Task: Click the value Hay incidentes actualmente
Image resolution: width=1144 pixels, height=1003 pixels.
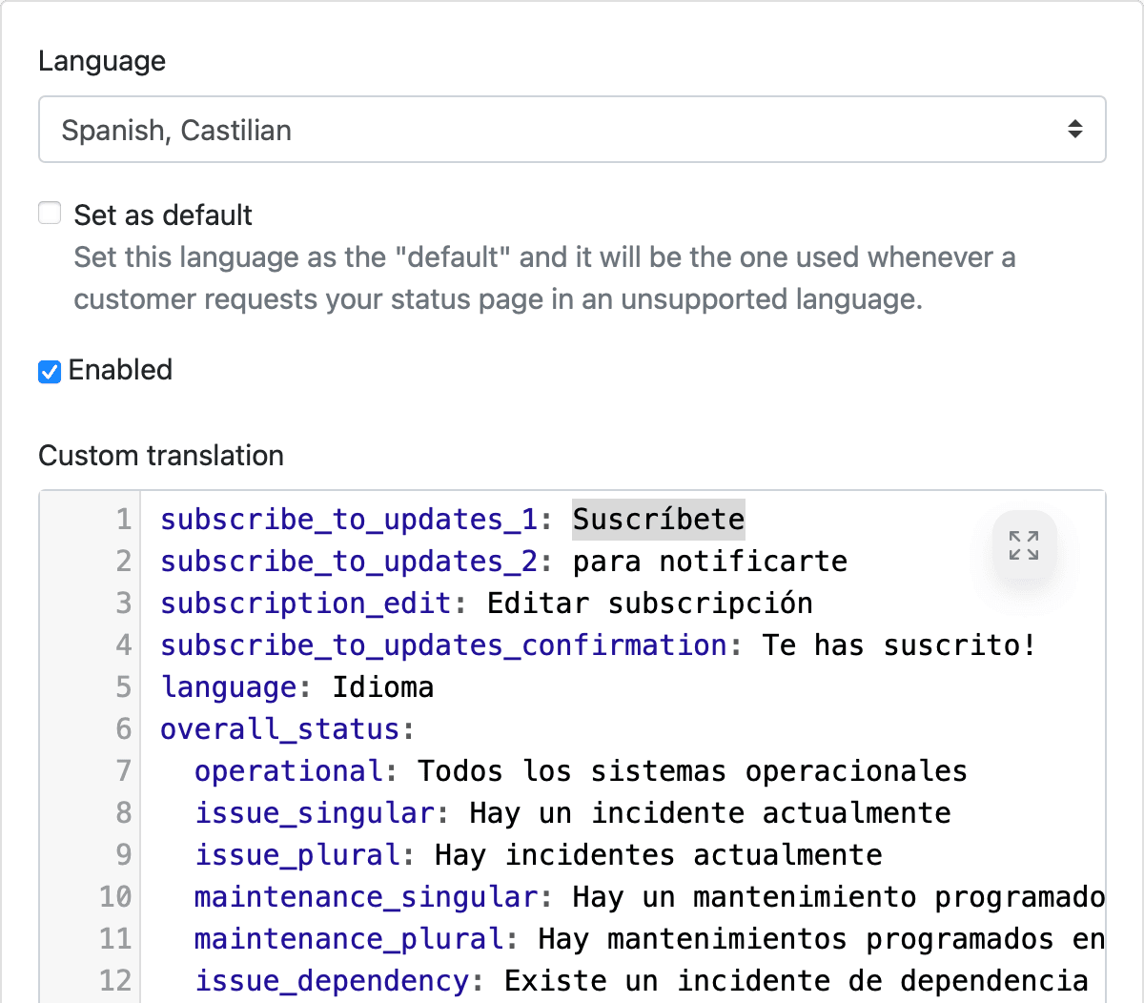Action: pyautogui.click(x=659, y=855)
